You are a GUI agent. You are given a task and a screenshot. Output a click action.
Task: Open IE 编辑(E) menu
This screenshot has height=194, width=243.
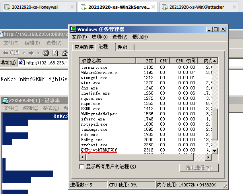click(32, 43)
